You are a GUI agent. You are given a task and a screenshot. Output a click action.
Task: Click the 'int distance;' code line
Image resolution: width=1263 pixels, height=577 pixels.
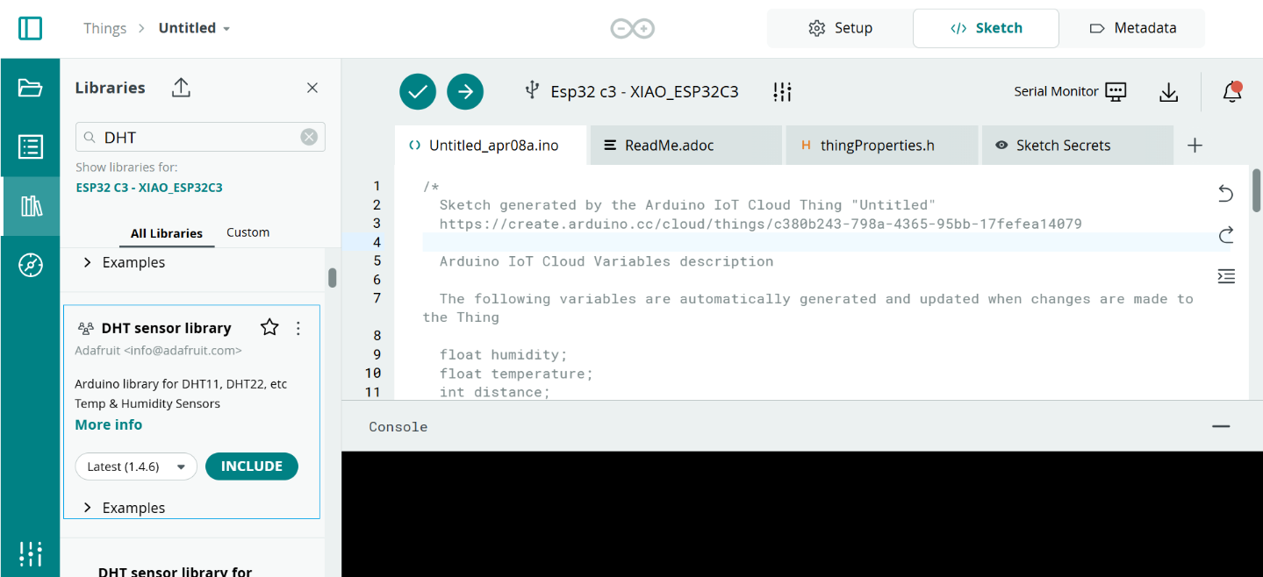pos(495,392)
